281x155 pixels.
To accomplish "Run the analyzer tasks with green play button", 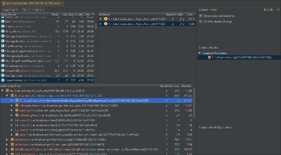I will (x=265, y=10).
